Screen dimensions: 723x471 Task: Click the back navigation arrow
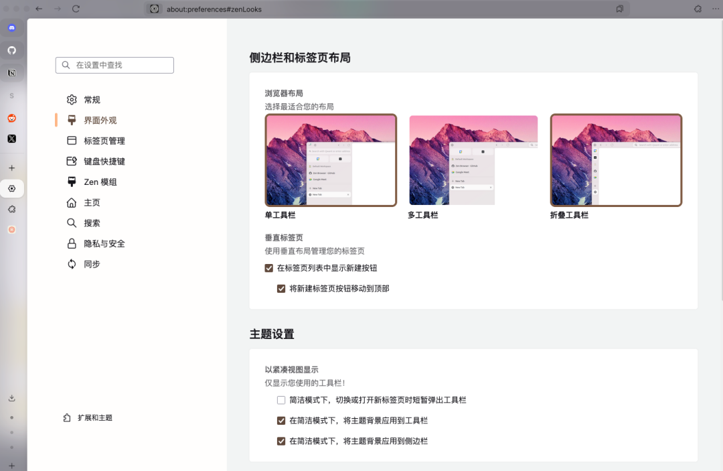(x=39, y=9)
